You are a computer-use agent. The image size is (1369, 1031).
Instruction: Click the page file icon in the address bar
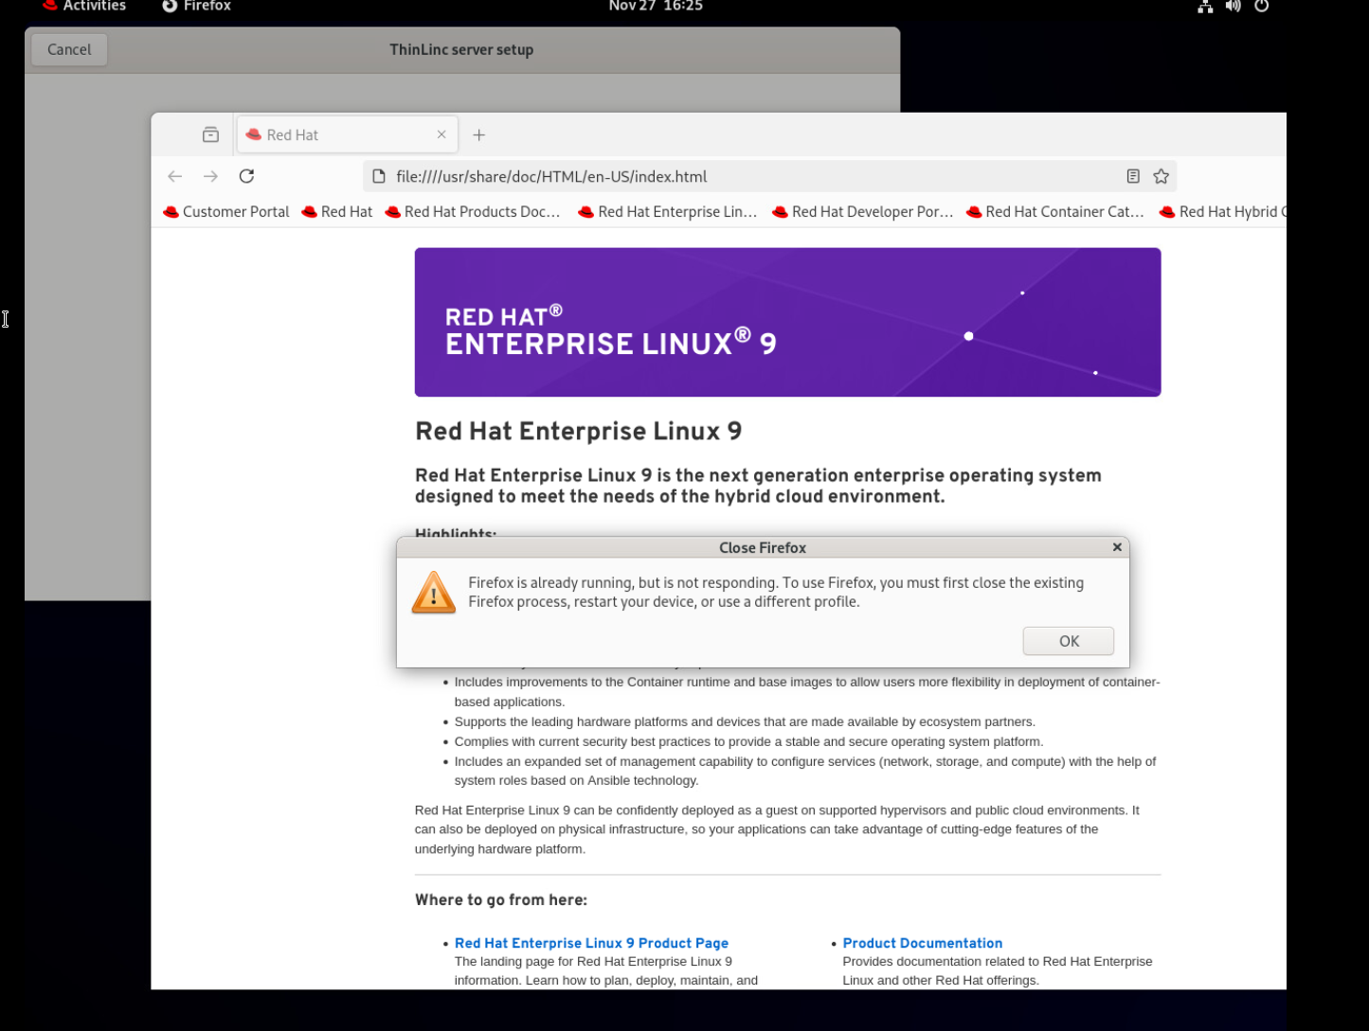click(379, 176)
